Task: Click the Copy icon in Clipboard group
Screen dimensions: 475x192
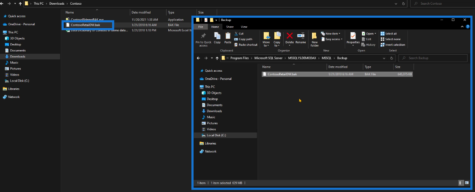Action: [217, 38]
